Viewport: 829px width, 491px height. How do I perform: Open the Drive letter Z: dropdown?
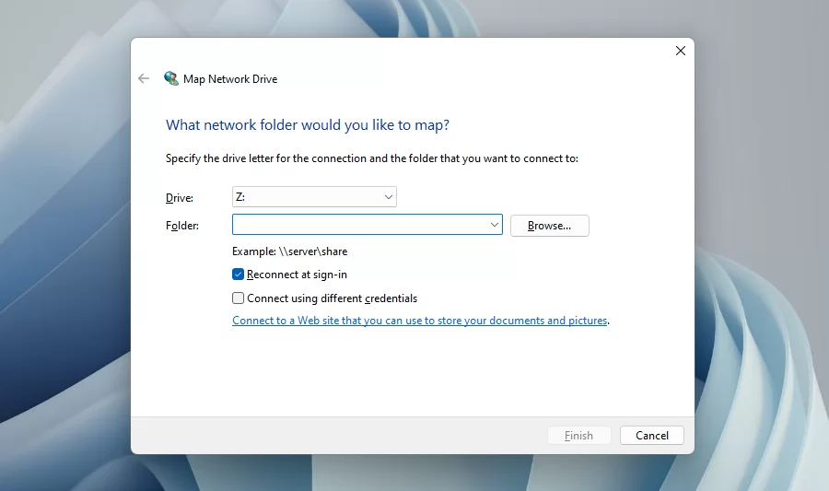pyautogui.click(x=314, y=196)
